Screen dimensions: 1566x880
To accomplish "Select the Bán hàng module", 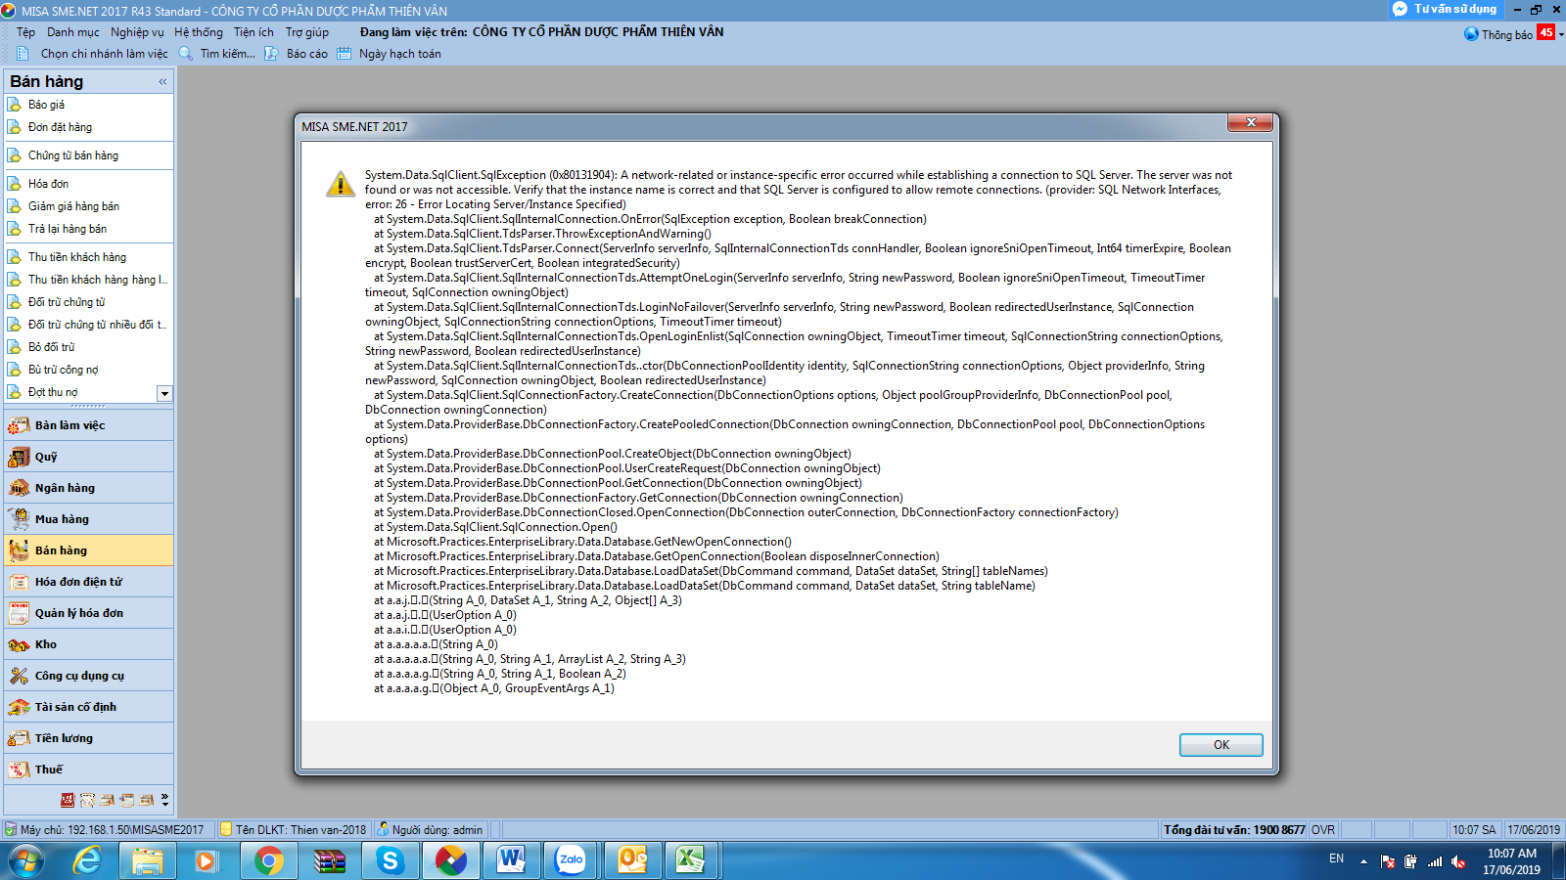I will [x=89, y=550].
